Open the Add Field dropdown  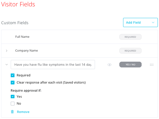[x=140, y=22]
